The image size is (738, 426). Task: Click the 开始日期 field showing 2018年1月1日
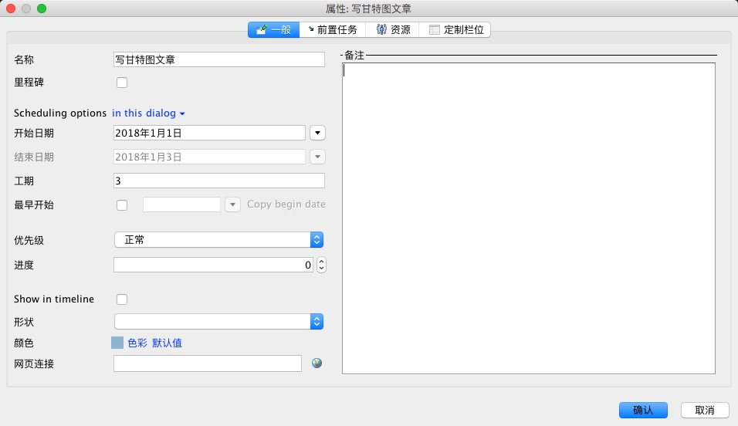click(209, 133)
